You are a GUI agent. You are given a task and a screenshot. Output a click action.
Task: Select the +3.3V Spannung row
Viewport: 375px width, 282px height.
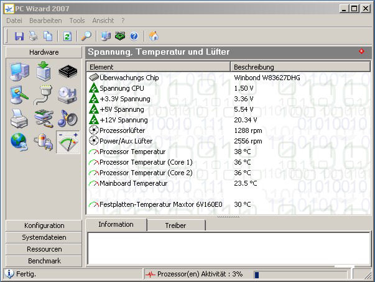(x=228, y=99)
